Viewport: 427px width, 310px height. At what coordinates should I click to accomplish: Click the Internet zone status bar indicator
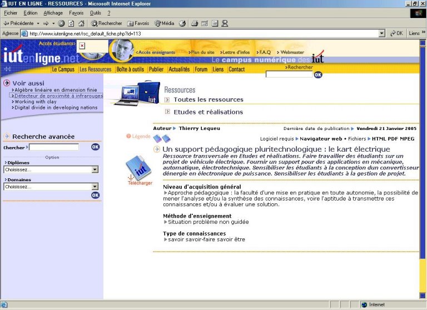[374, 304]
